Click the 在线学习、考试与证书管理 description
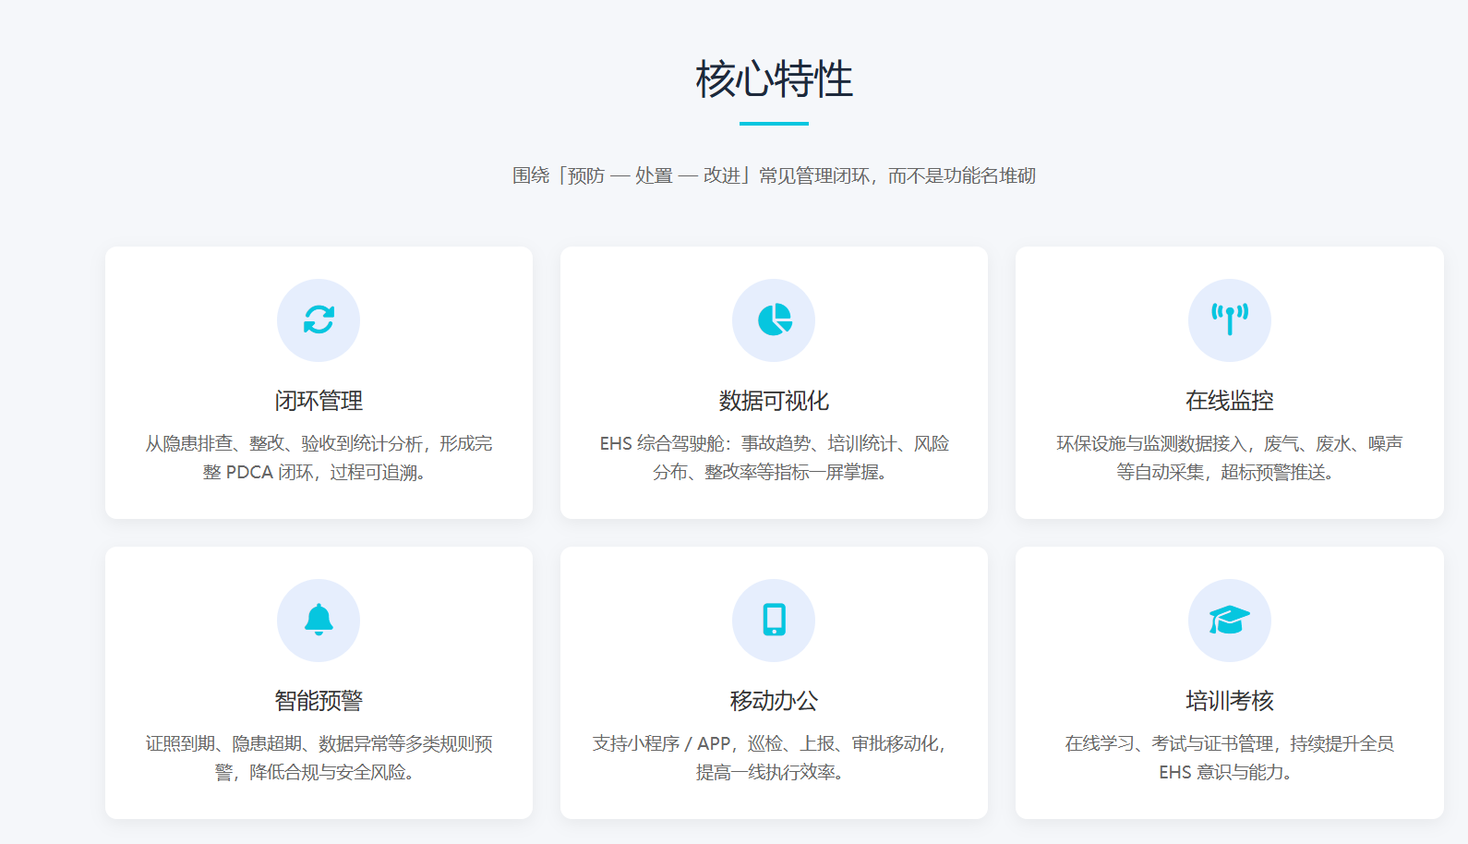The height and width of the screenshot is (844, 1468). pyautogui.click(x=1229, y=757)
